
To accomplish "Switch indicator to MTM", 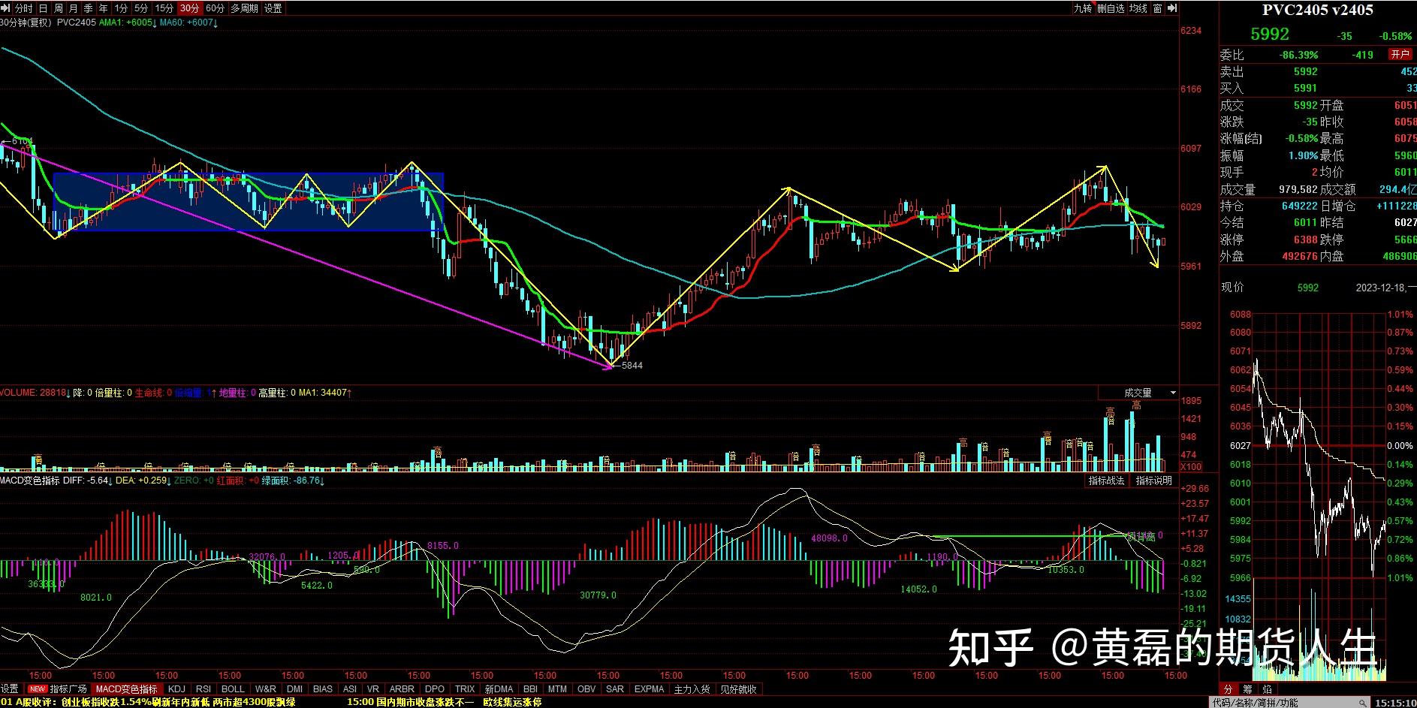I will [557, 688].
